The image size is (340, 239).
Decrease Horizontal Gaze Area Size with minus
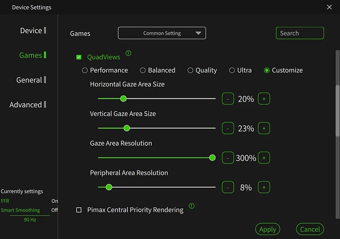228,99
